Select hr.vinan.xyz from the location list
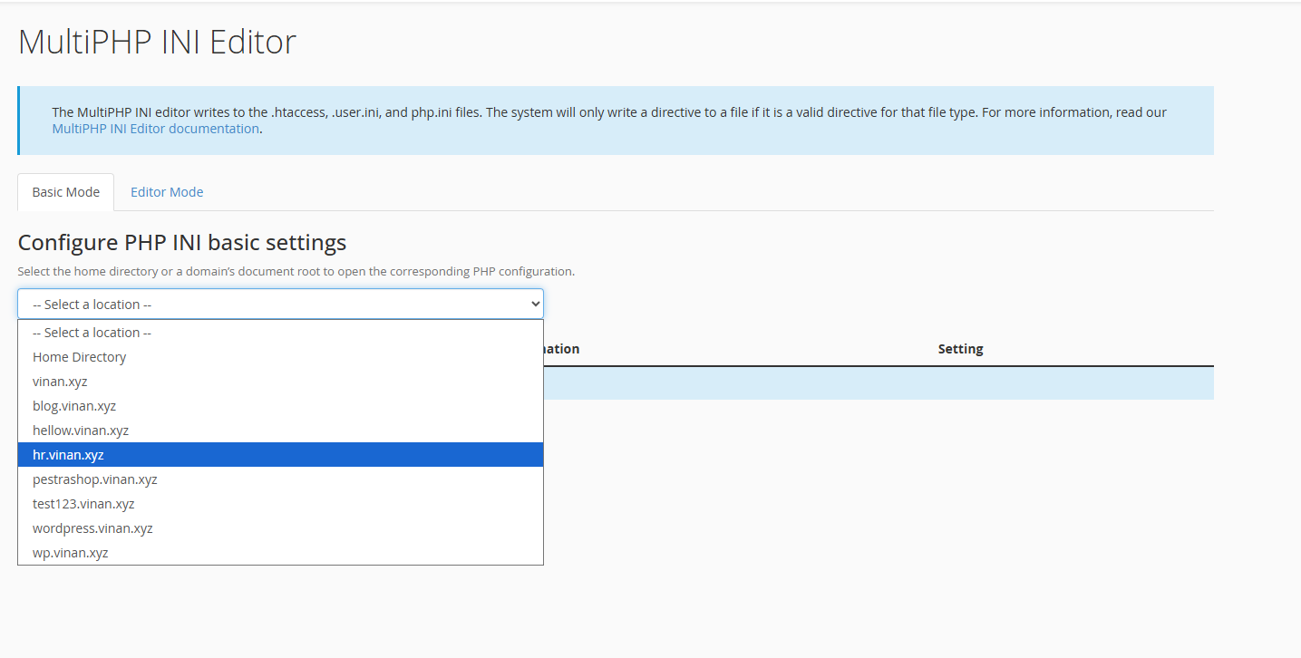 click(70, 454)
